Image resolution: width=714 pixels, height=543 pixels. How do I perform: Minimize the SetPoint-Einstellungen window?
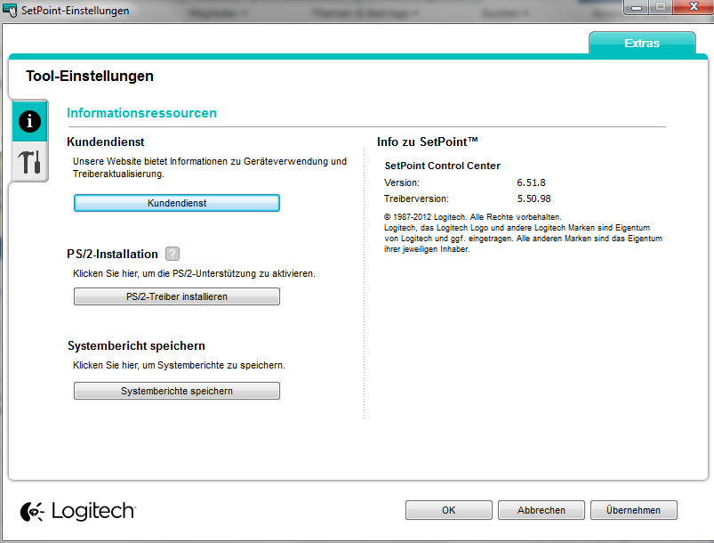point(636,7)
